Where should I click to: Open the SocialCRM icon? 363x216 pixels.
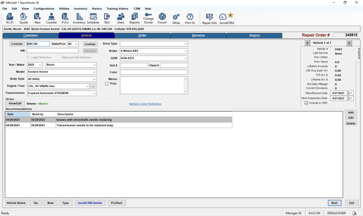tap(226, 18)
